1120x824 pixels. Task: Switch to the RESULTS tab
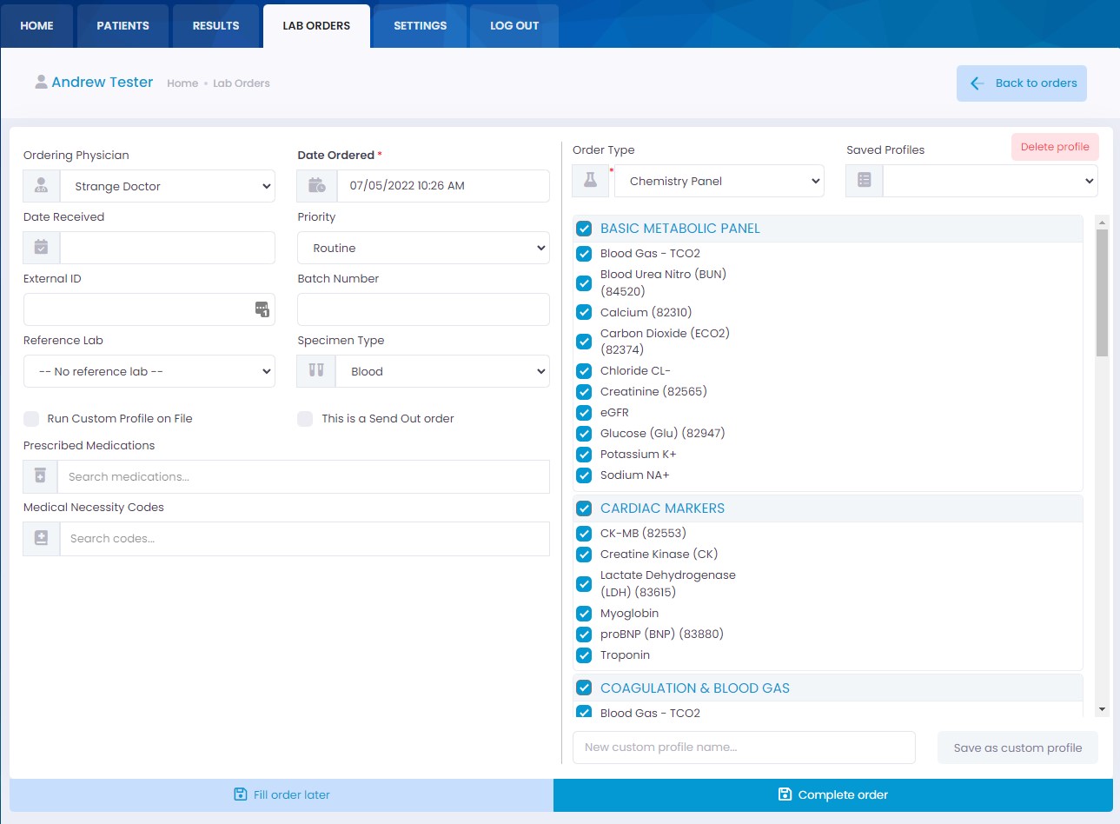pos(215,25)
